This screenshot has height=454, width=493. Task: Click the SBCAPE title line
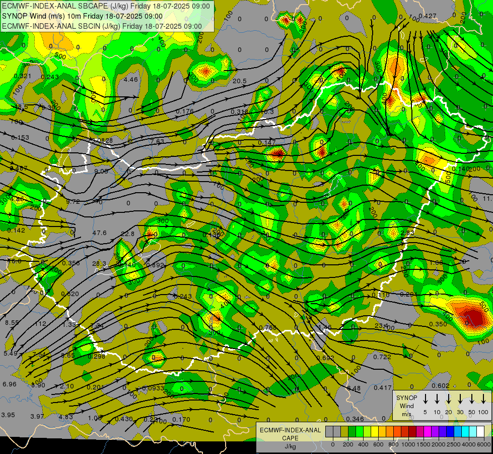click(x=106, y=6)
